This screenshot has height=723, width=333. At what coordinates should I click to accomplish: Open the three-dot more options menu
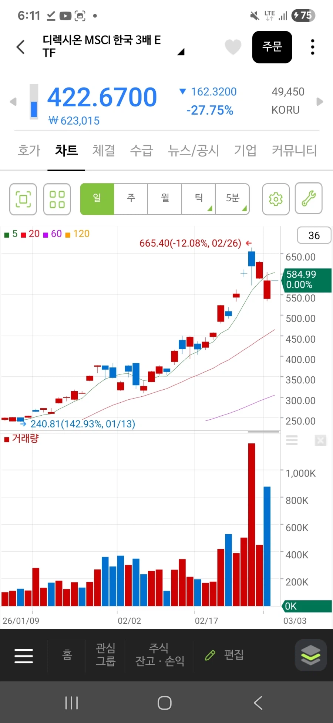(313, 47)
